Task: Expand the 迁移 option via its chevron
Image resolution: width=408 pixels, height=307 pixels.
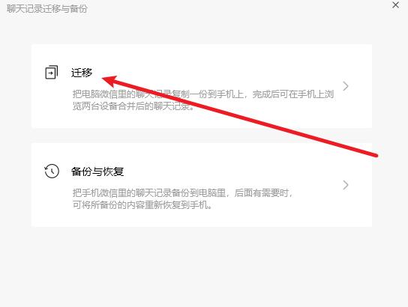Action: click(x=346, y=86)
